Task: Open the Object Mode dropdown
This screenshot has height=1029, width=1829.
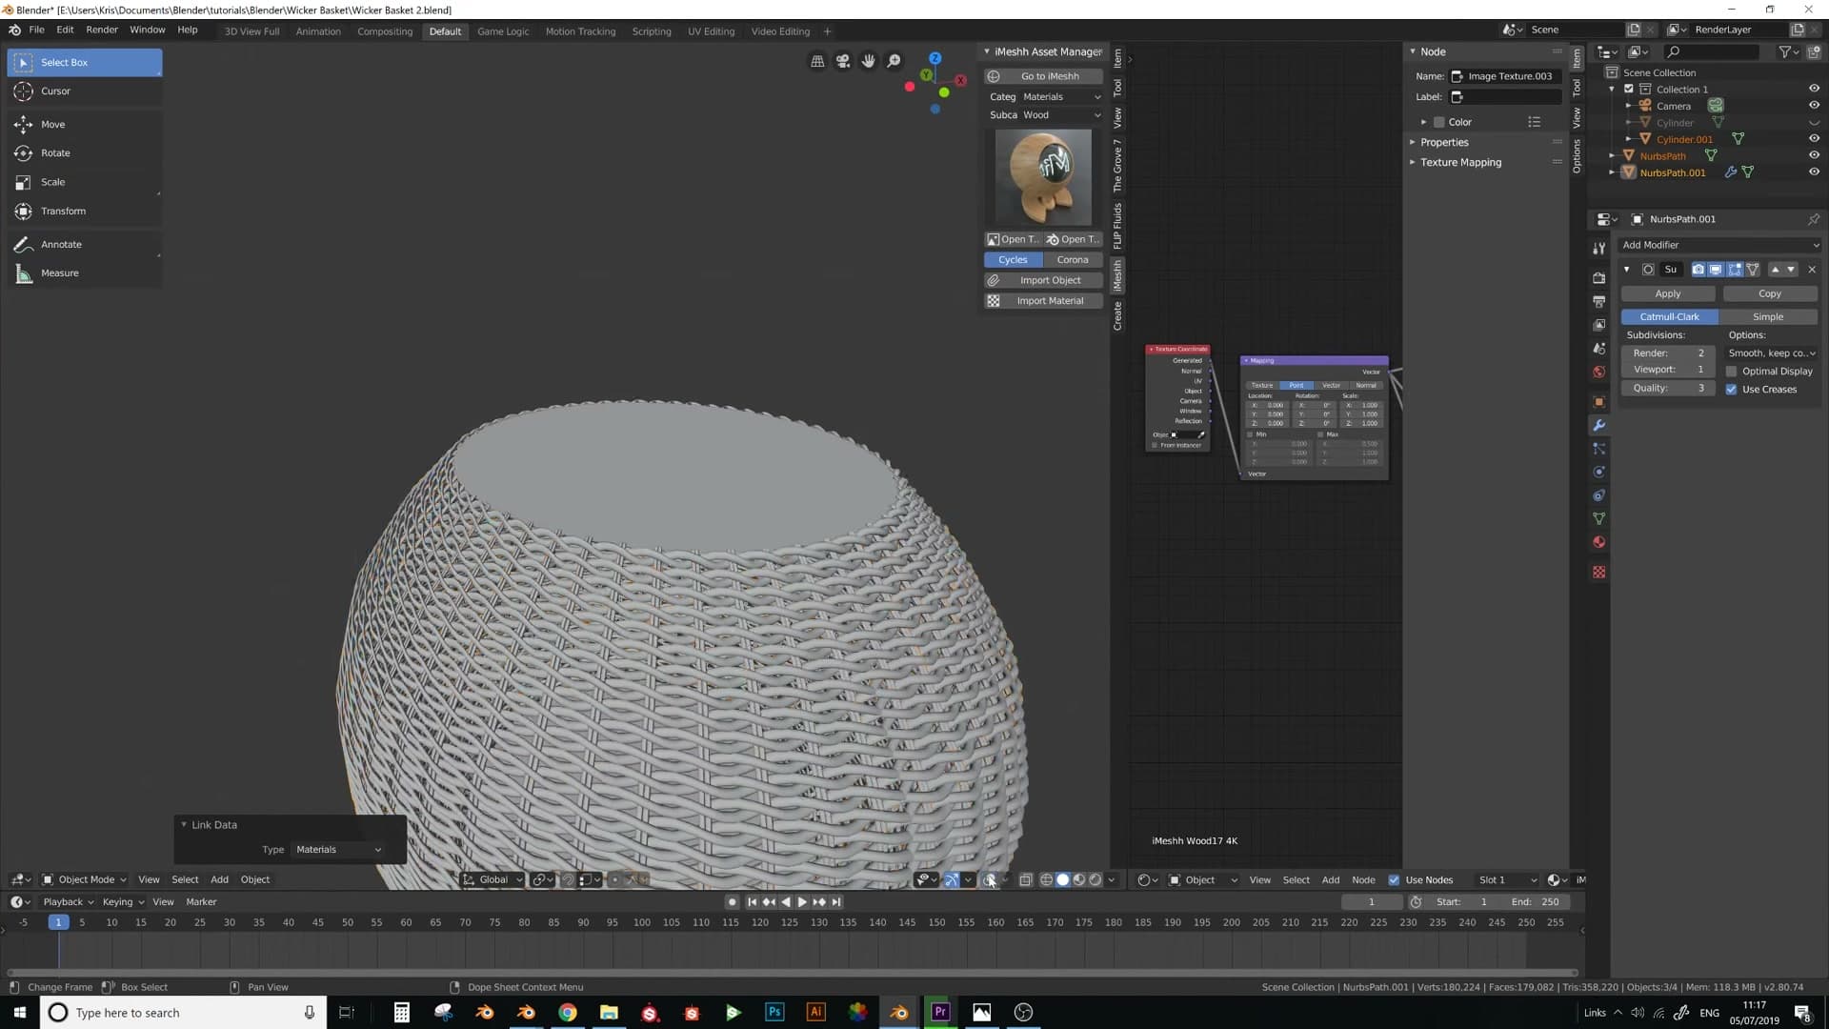Action: [x=84, y=880]
